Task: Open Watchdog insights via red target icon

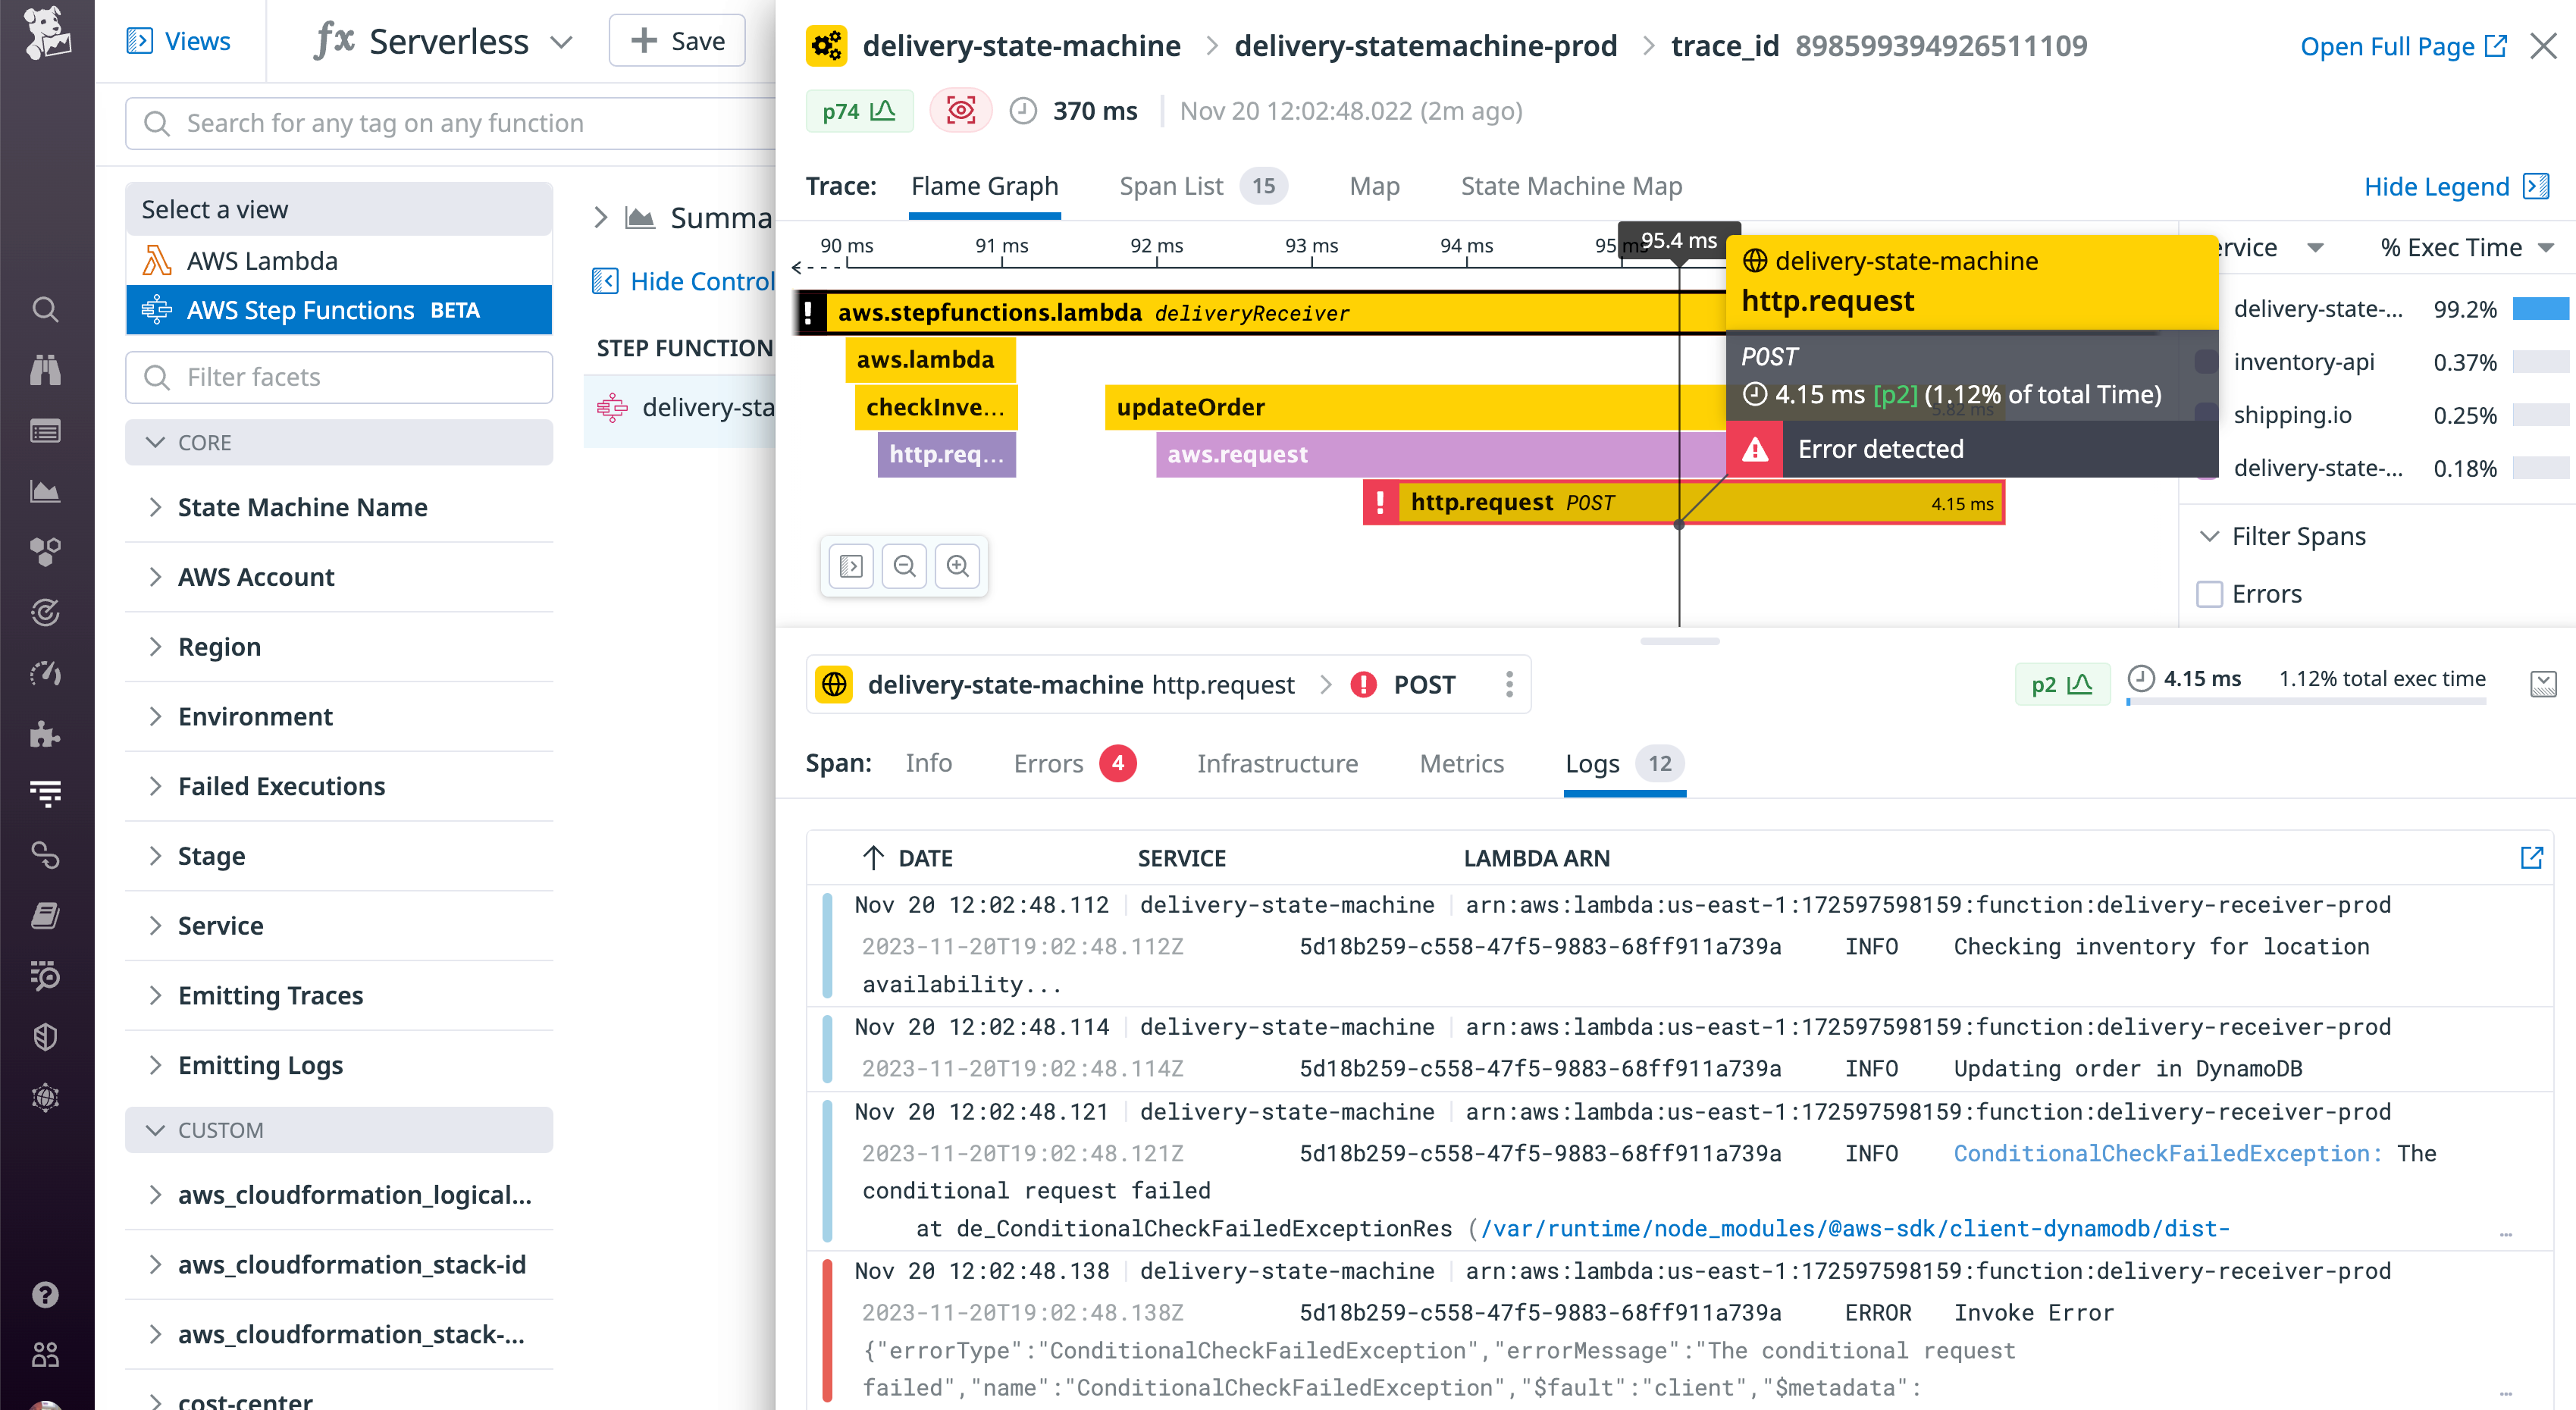Action: [x=960, y=110]
